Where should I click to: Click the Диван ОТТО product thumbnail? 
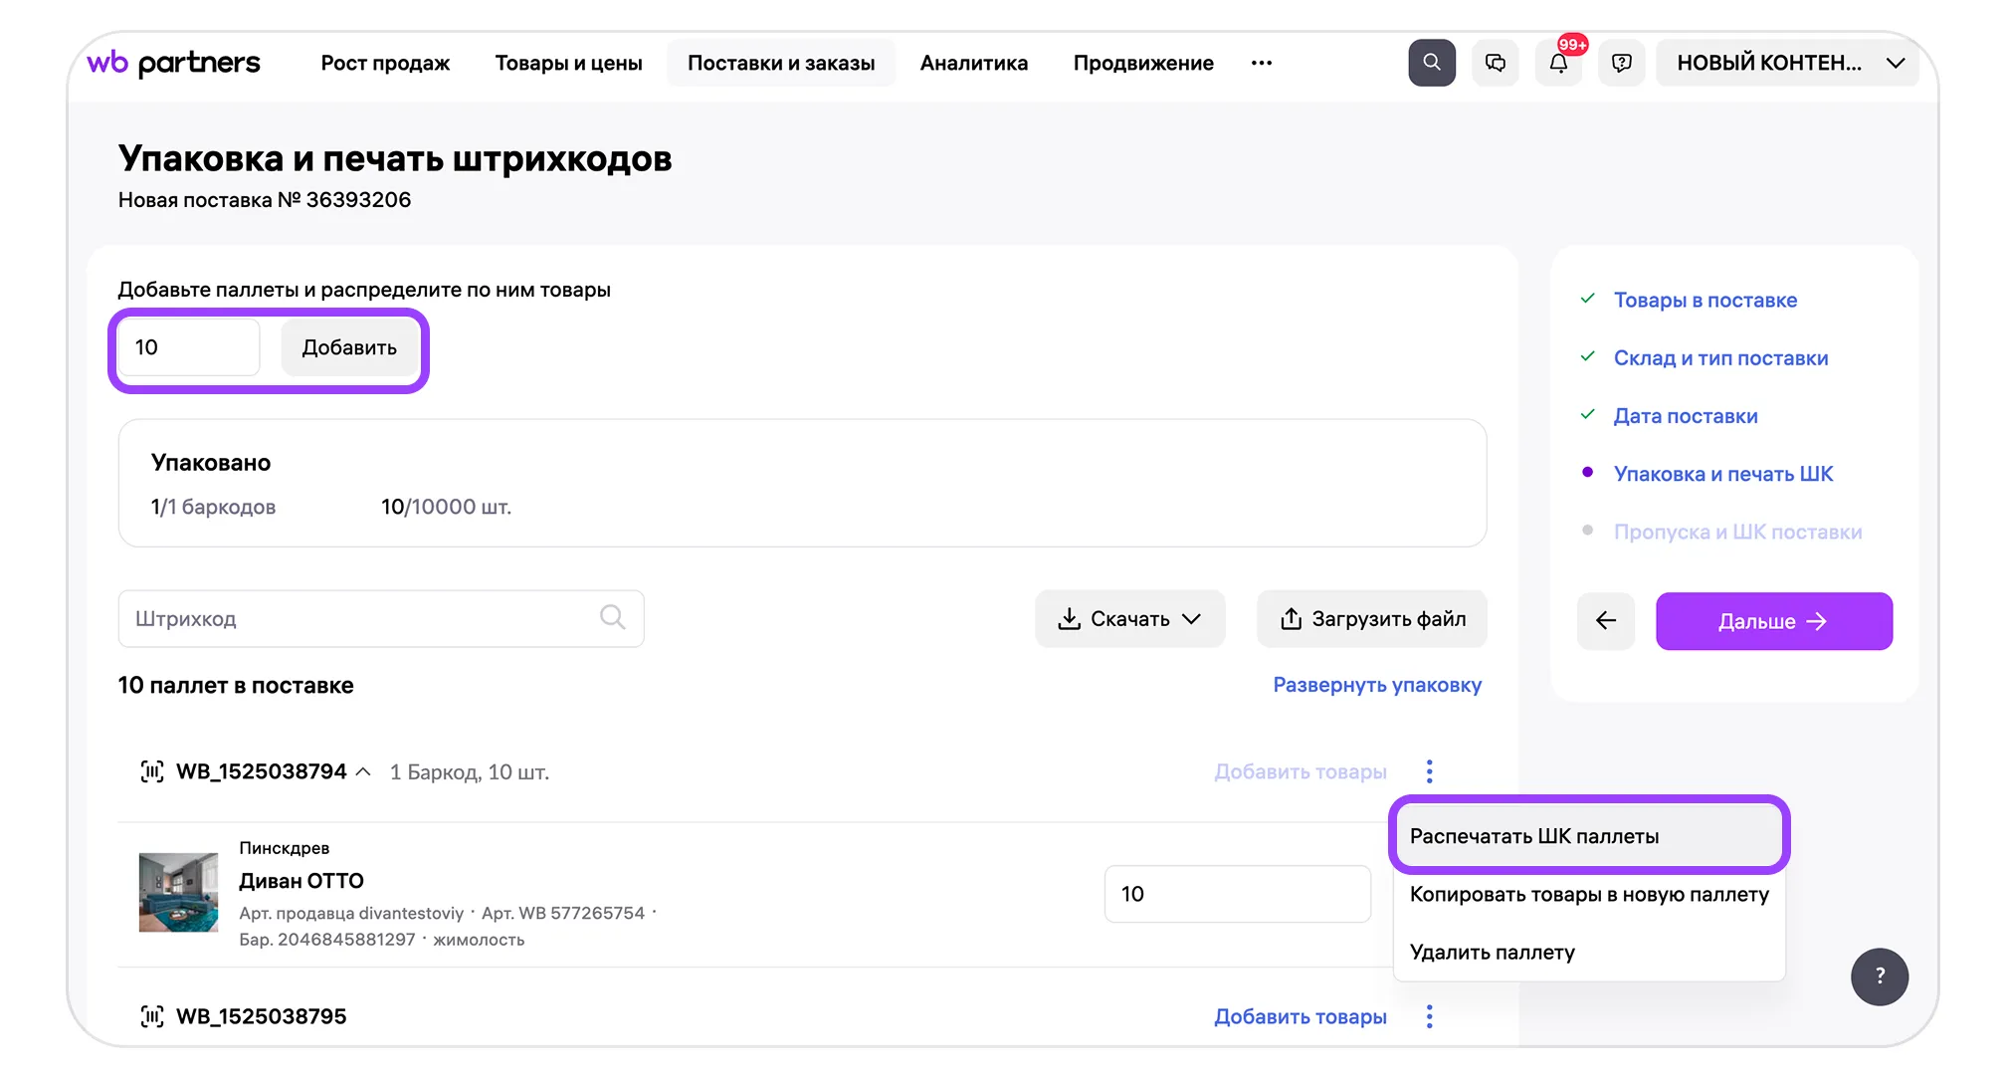(x=178, y=892)
